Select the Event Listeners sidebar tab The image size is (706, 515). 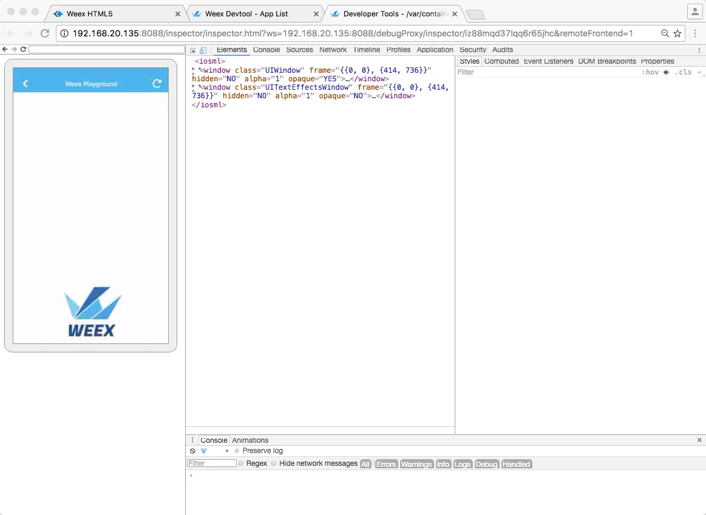click(x=548, y=61)
